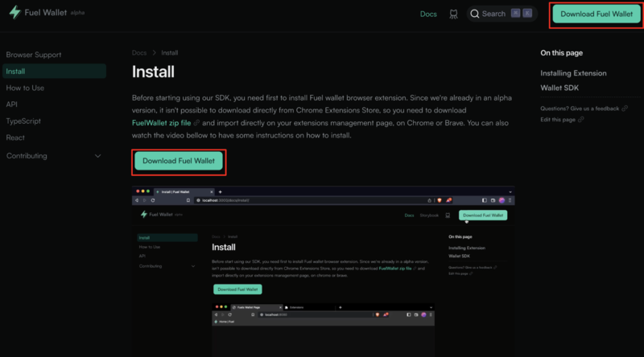This screenshot has height=357, width=644.
Task: Click Edit this page link
Action: [558, 120]
